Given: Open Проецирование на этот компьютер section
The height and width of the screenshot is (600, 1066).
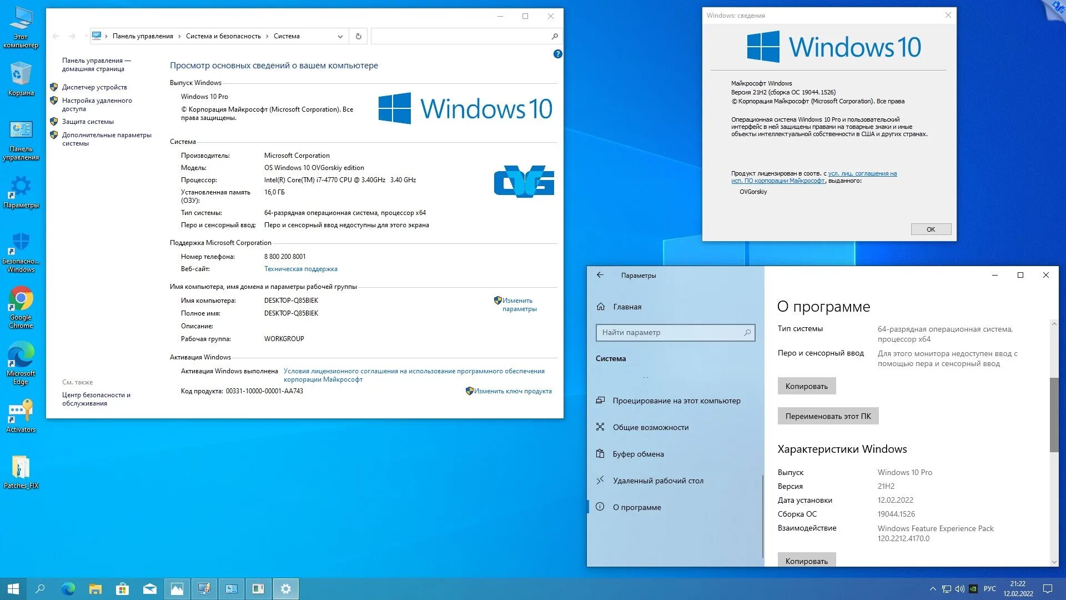Looking at the screenshot, I should pyautogui.click(x=676, y=401).
